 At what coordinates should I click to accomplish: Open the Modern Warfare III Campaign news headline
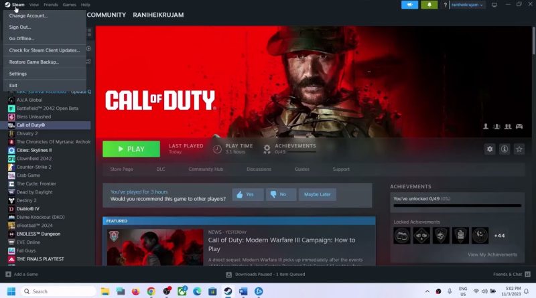tap(281, 244)
